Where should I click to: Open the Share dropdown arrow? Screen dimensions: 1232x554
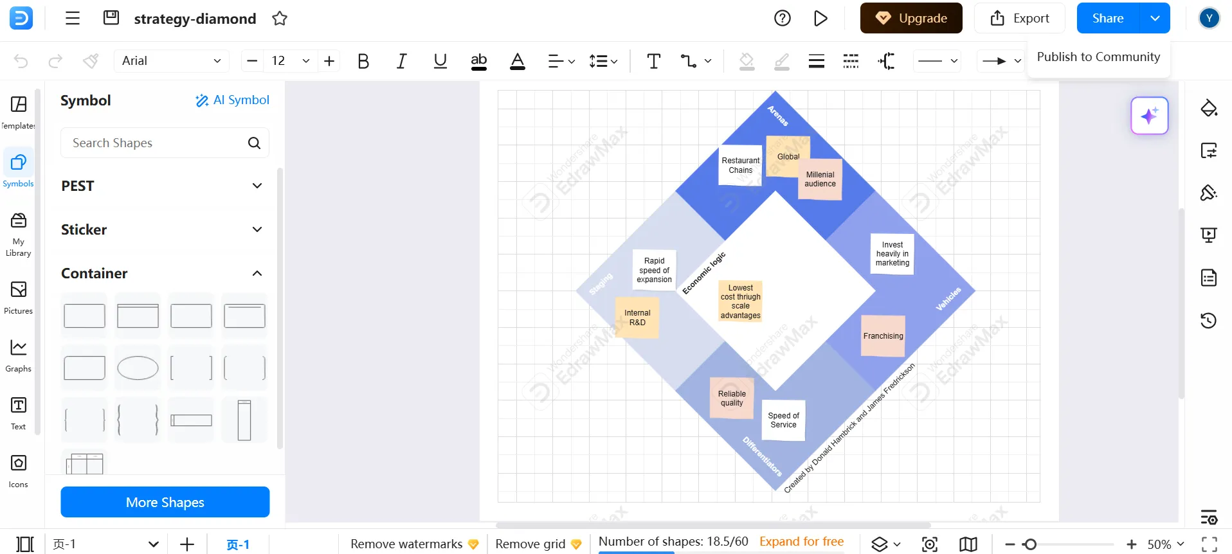point(1155,18)
